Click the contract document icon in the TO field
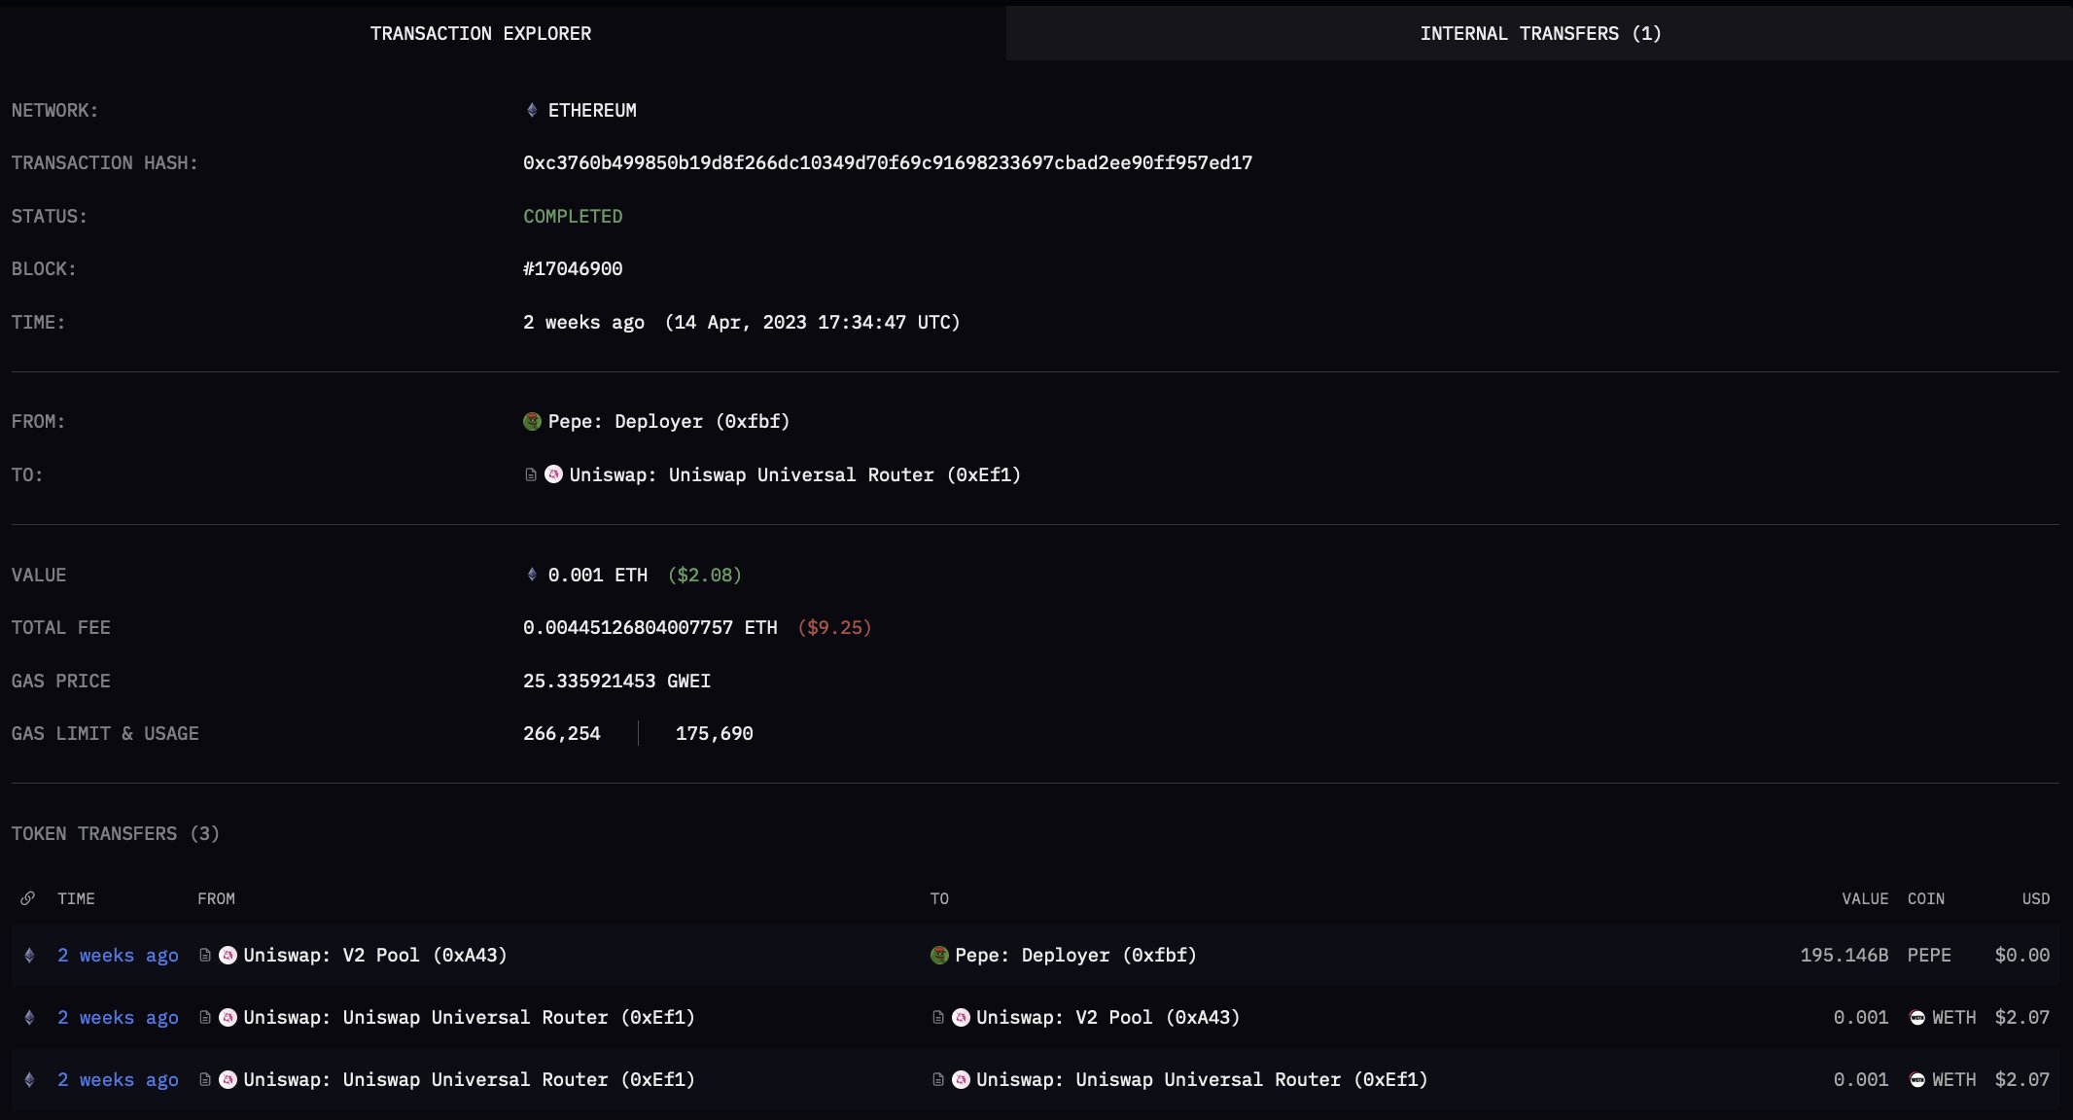The image size is (2073, 1120). click(x=531, y=474)
